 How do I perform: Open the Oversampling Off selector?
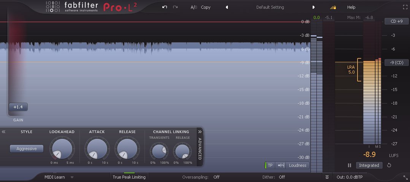pyautogui.click(x=216, y=177)
